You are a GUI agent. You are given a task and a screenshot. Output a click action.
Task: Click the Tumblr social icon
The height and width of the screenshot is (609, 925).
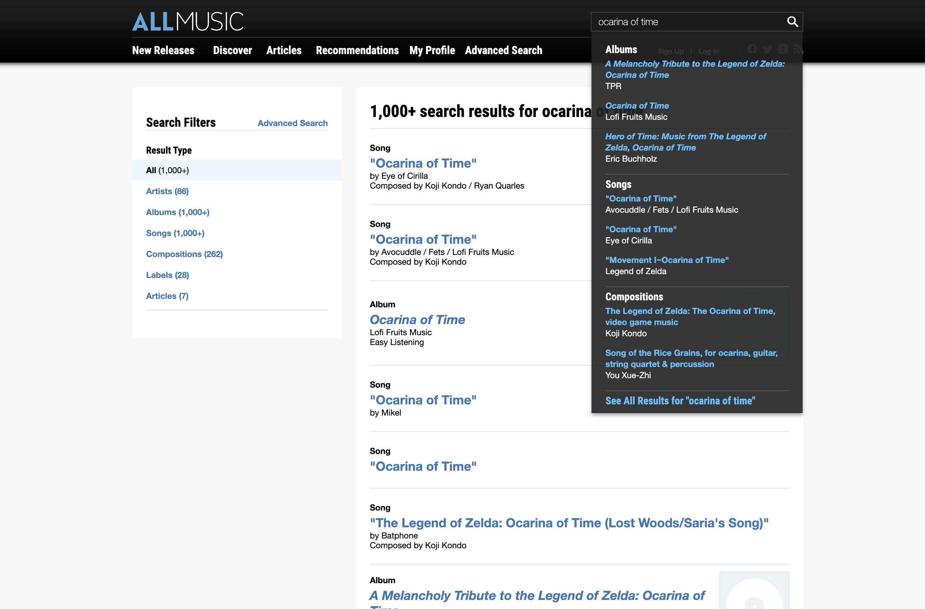[783, 49]
